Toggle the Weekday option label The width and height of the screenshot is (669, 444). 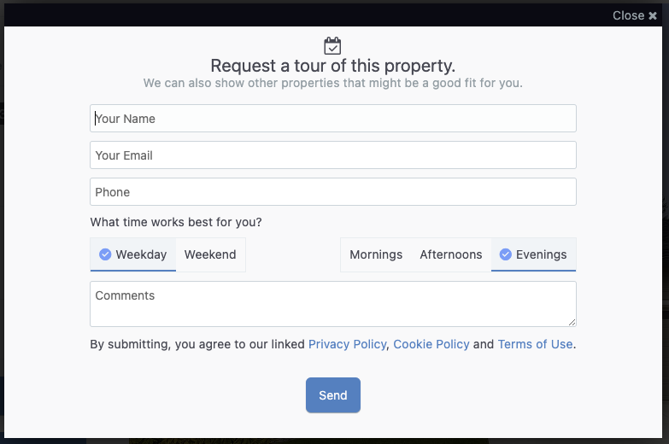(x=141, y=254)
